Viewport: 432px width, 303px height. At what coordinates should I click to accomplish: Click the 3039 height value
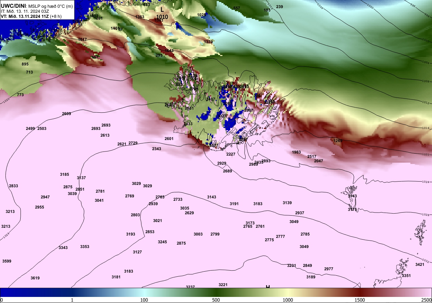pyautogui.click(x=72, y=194)
